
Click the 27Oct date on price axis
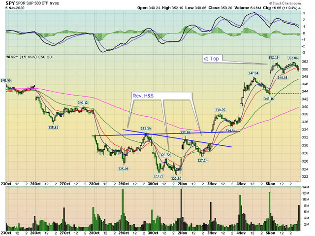click(x=65, y=184)
